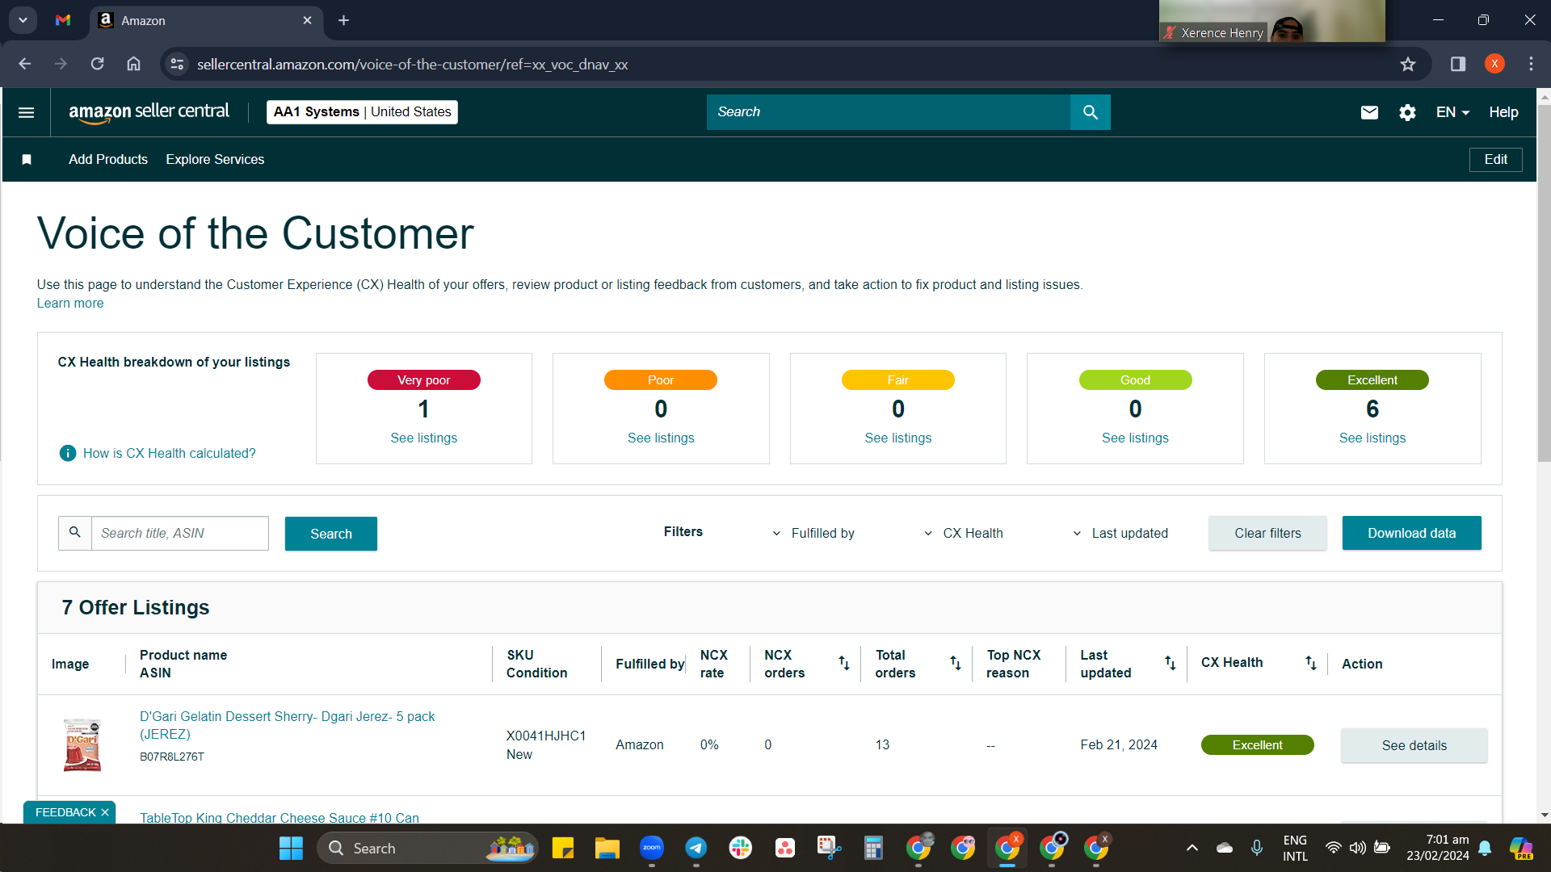Open the Explore Services menu
This screenshot has height=872, width=1551.
coord(215,160)
